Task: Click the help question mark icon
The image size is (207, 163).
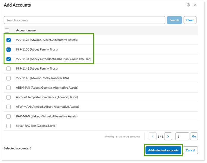Action: pyautogui.click(x=188, y=5)
